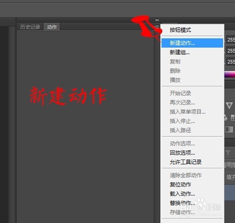Choose 载入动作... entry
The width and height of the screenshot is (235, 223).
click(192, 194)
